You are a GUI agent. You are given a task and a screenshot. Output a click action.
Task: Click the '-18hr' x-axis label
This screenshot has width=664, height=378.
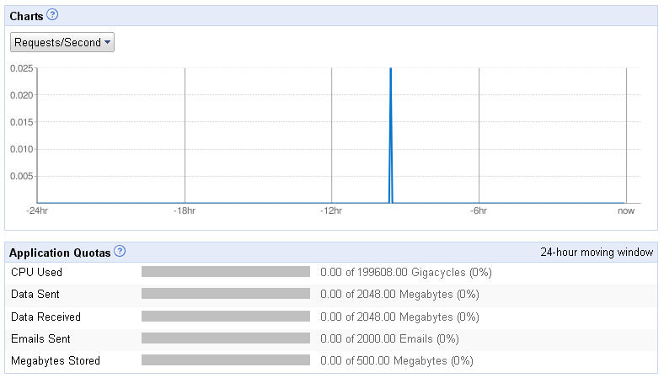pos(185,210)
